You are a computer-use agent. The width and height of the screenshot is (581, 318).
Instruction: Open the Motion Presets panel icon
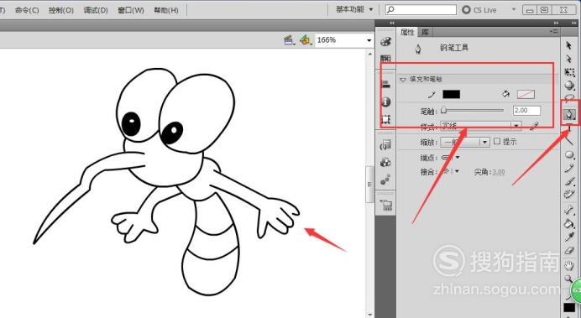pos(385,180)
